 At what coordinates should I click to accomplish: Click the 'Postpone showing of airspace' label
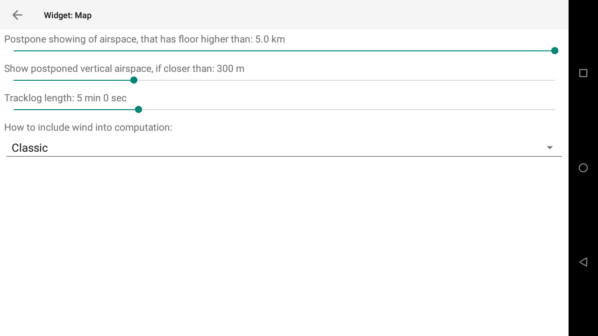144,39
